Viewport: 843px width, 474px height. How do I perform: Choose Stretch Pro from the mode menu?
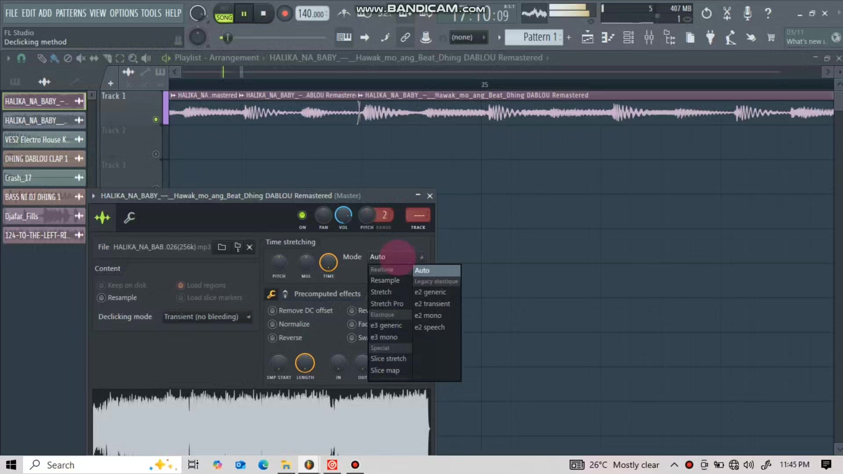pos(387,303)
